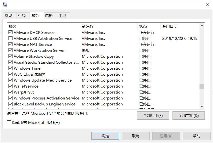Toggle W3C 日志记录服务 checkbox
This screenshot has height=143, width=213.
pos(10,74)
